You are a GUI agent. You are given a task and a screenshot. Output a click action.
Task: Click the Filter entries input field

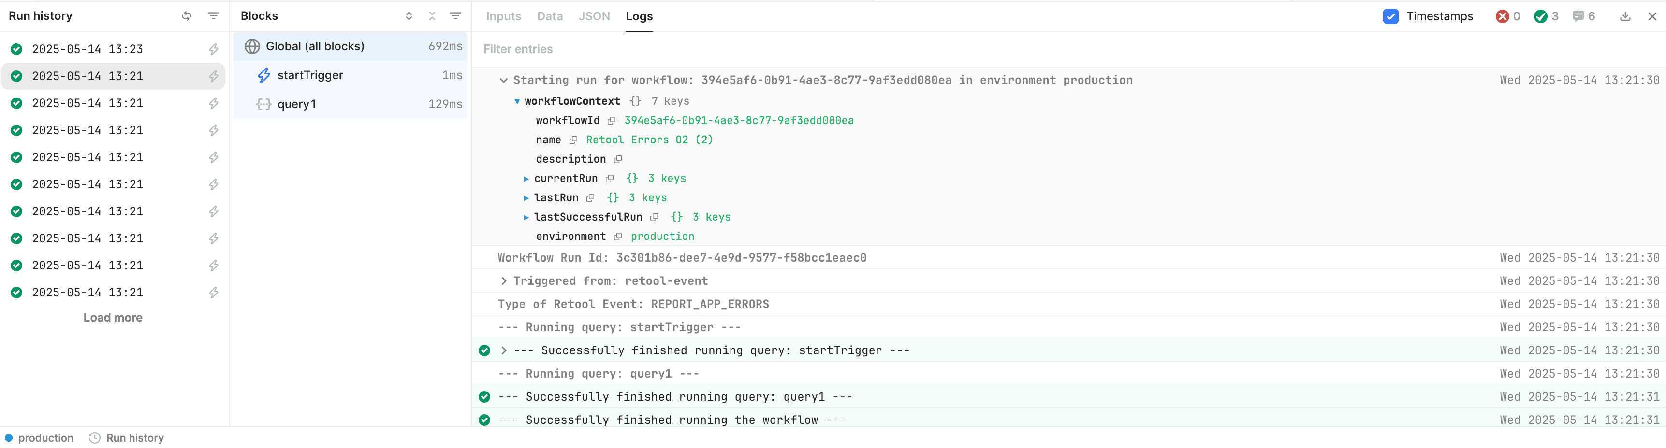pyautogui.click(x=582, y=48)
